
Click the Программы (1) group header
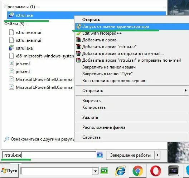[x=20, y=7]
